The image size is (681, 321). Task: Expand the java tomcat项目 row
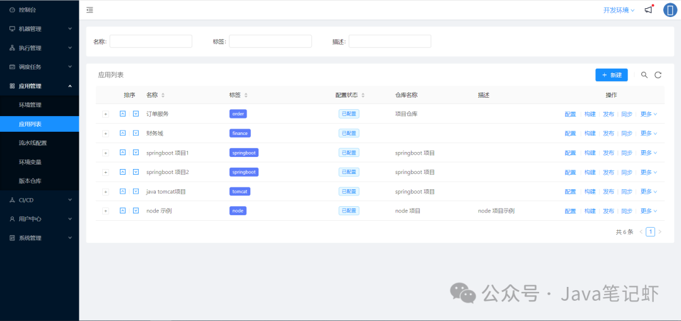point(105,192)
